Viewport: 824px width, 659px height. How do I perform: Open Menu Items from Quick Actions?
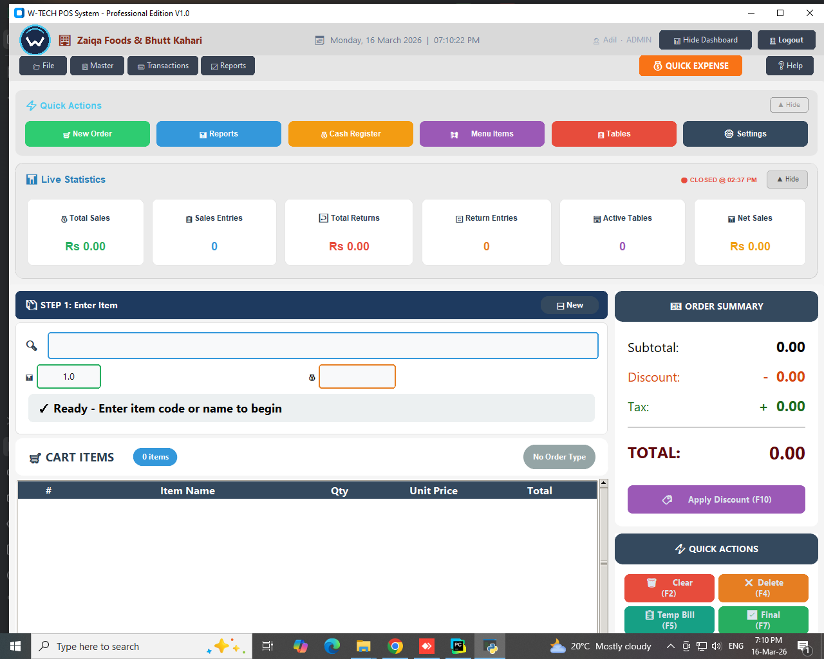pyautogui.click(x=482, y=134)
